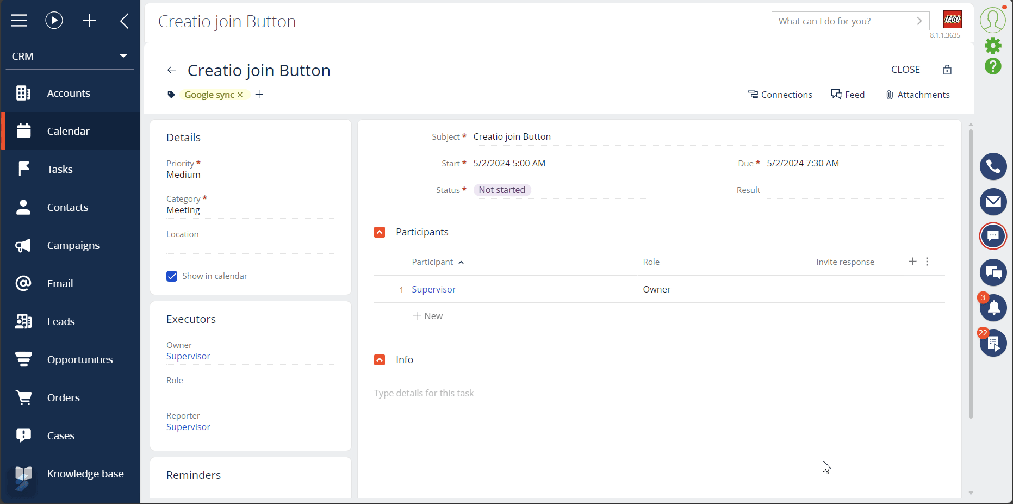Screen dimensions: 1013x504
Task: Go to the Leads section
Action: 70,321
